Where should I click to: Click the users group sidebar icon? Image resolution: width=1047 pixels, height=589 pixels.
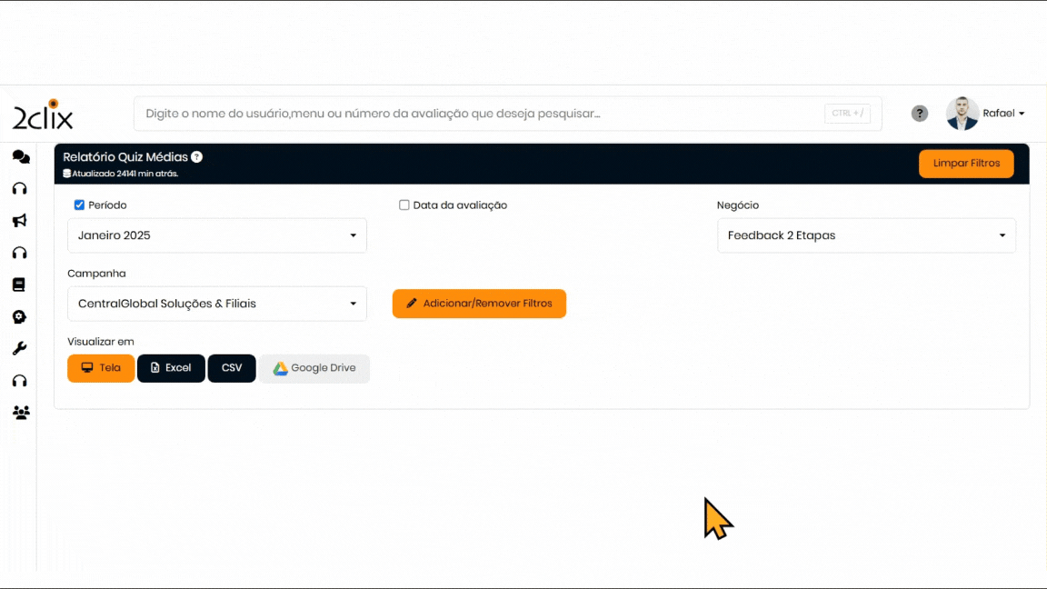click(20, 413)
